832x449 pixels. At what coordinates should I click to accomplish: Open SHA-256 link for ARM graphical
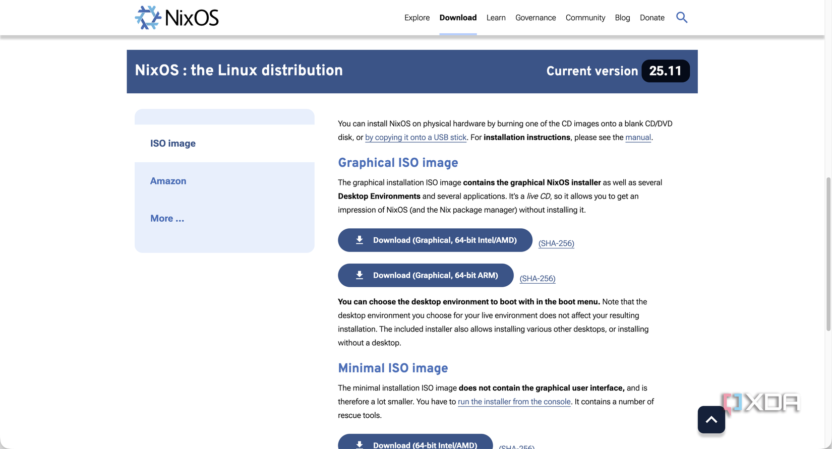(x=538, y=279)
